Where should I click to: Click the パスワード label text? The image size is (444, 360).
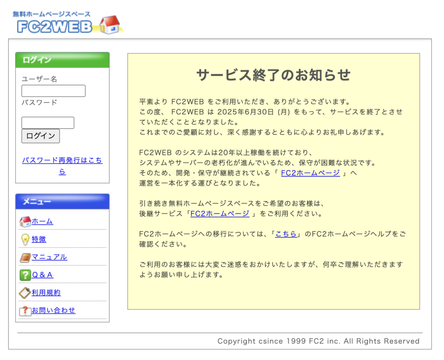point(39,102)
